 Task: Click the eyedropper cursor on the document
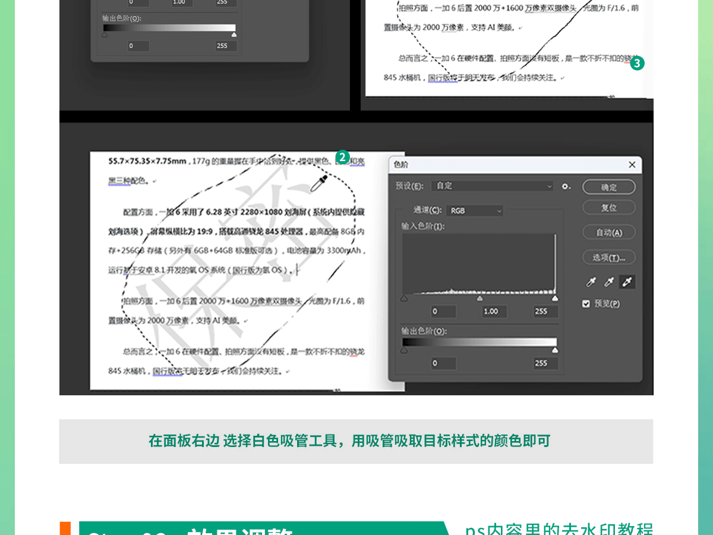pos(318,184)
